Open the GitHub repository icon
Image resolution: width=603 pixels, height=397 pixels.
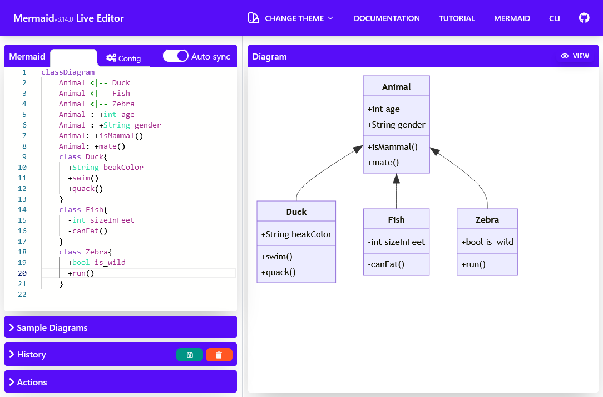pos(584,18)
